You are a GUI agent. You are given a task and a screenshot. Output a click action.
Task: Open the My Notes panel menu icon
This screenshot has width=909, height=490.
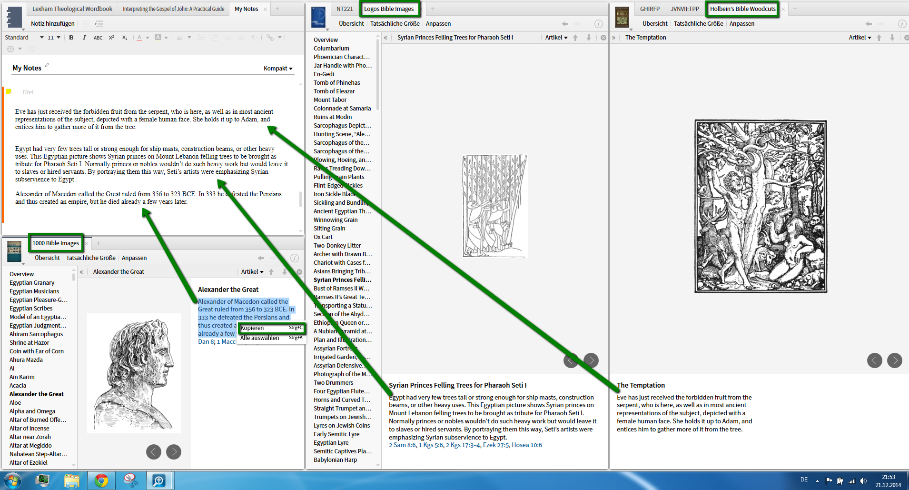(14, 17)
